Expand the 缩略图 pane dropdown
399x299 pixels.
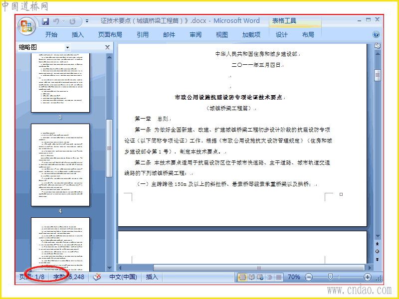[67, 47]
